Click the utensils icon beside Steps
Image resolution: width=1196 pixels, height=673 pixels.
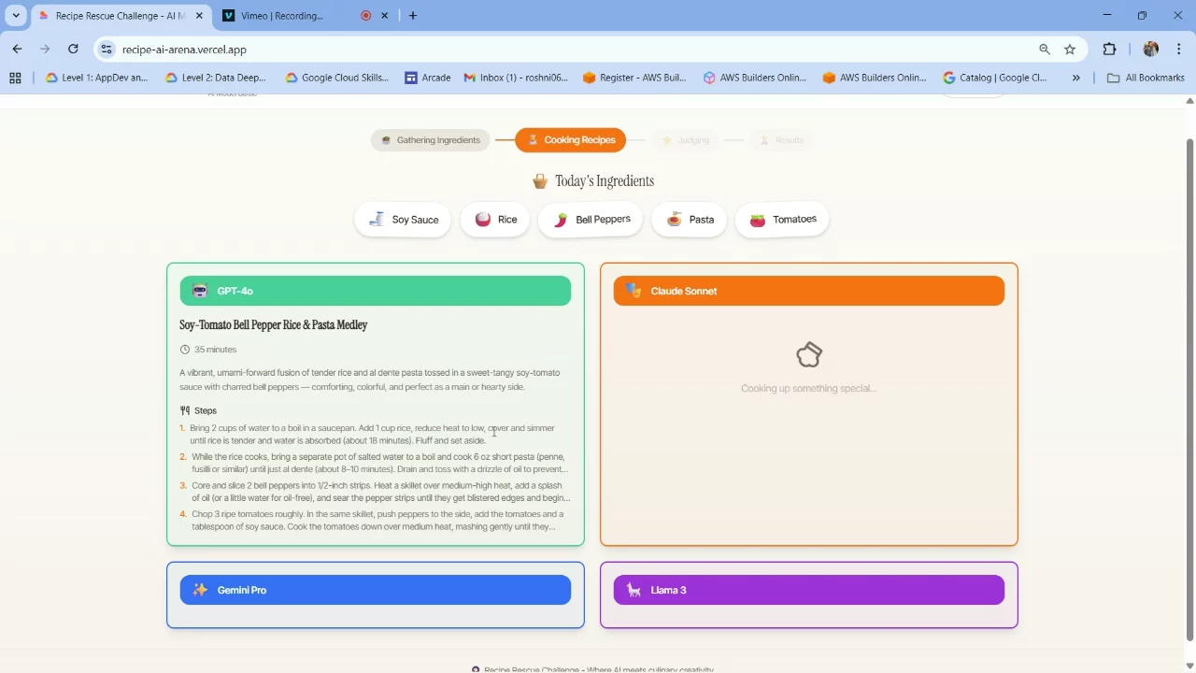click(185, 410)
